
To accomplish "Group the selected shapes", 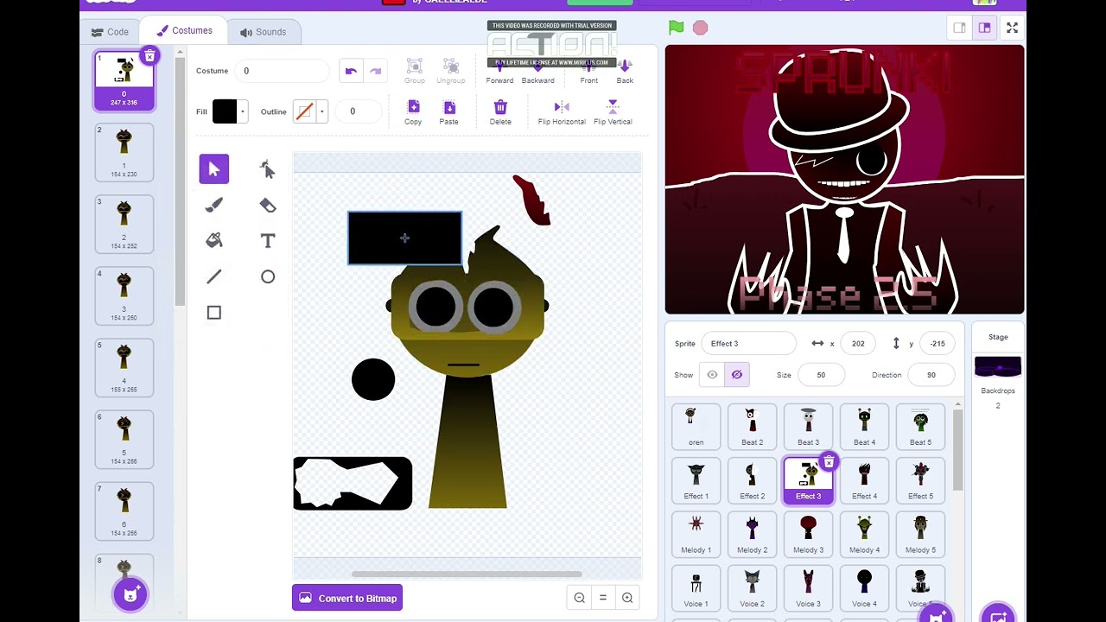I will [x=415, y=72].
